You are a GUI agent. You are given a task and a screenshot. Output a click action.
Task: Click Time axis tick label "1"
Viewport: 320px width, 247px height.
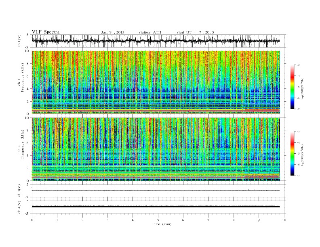pyautogui.click(x=57, y=220)
